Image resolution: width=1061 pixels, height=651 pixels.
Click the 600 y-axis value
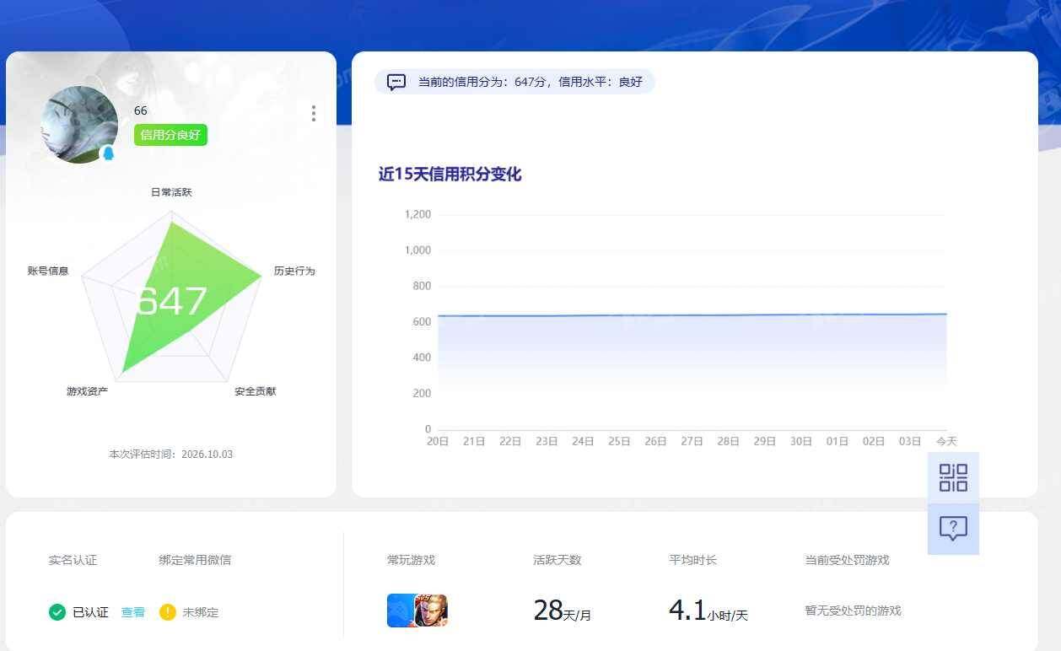coord(422,321)
